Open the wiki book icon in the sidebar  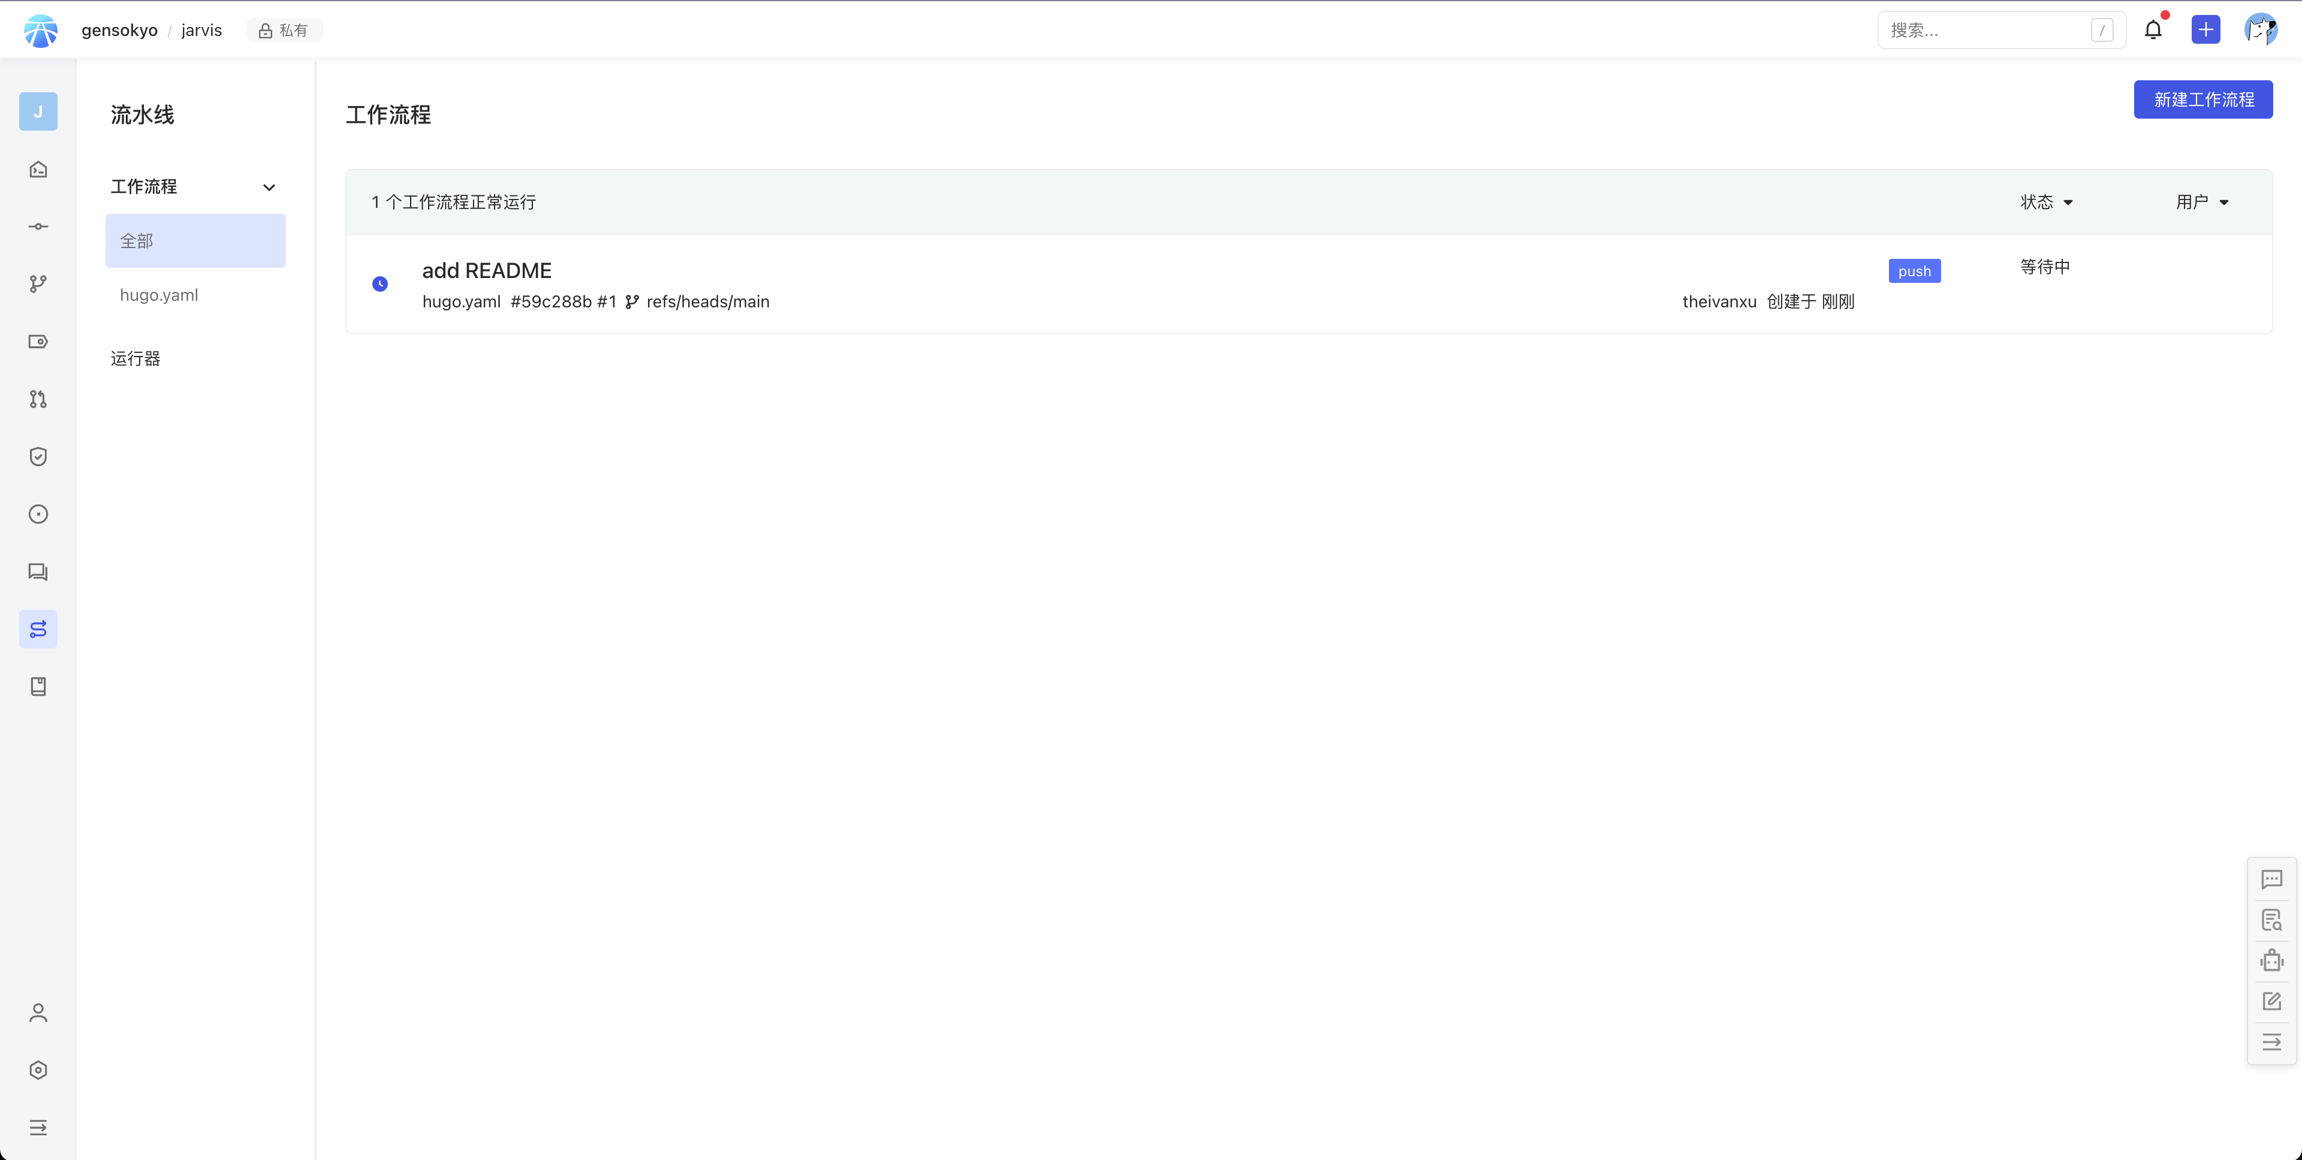pos(38,687)
